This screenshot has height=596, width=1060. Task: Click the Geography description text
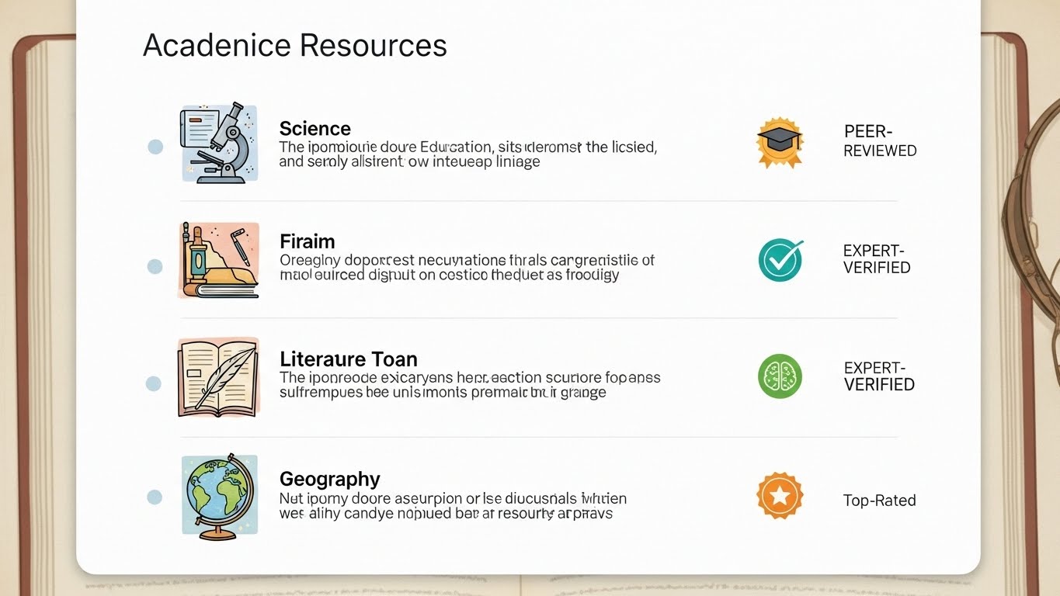[x=452, y=506]
